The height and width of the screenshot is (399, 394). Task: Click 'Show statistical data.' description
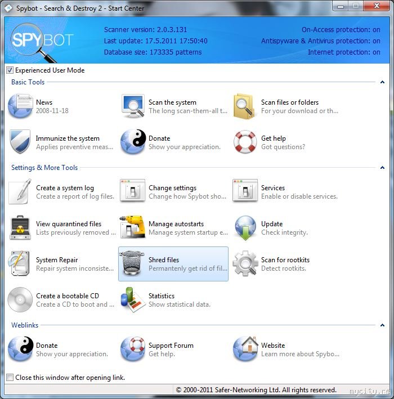[180, 304]
